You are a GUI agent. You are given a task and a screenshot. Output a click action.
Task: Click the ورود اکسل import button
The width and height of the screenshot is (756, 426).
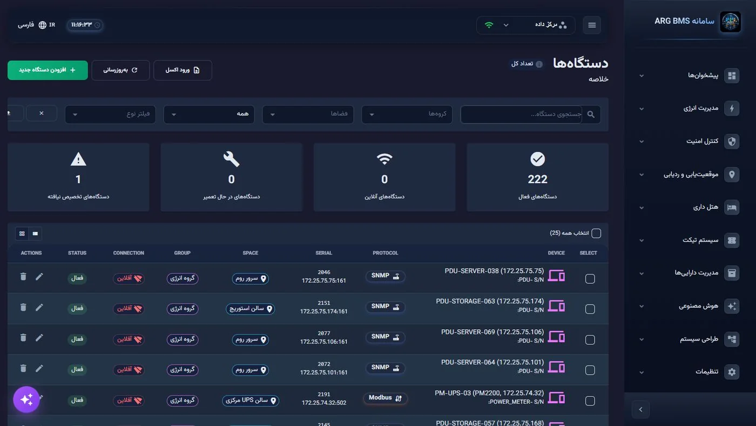tap(183, 70)
